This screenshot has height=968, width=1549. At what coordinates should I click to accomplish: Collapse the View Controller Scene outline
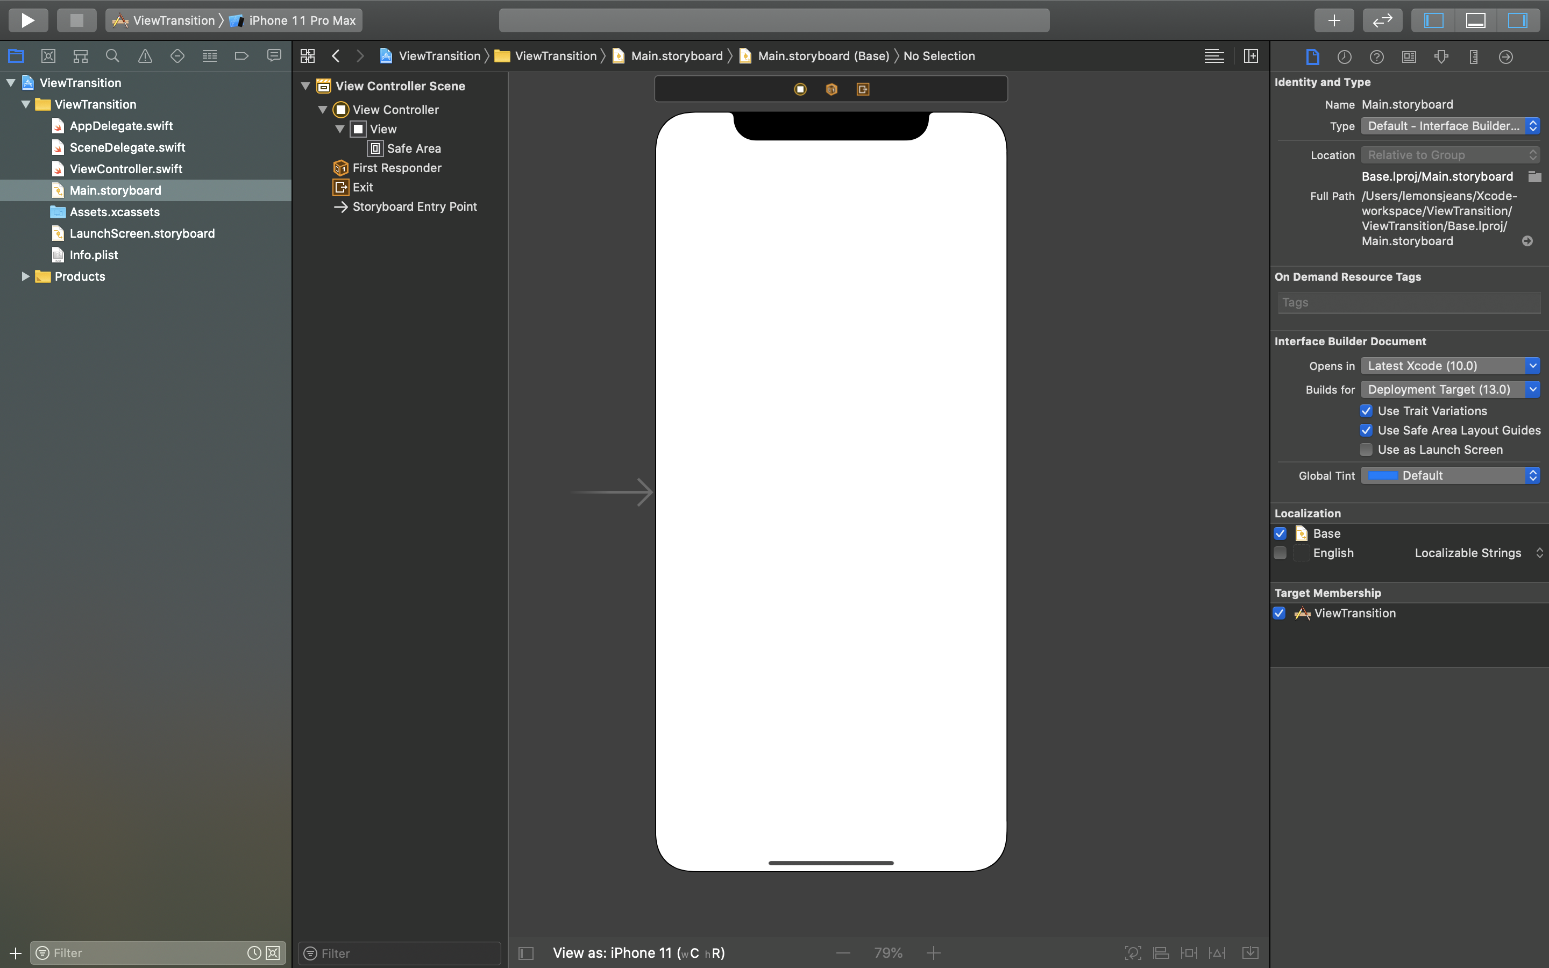[306, 86]
